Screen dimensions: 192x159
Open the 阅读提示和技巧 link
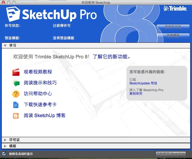pyautogui.click(x=40, y=83)
